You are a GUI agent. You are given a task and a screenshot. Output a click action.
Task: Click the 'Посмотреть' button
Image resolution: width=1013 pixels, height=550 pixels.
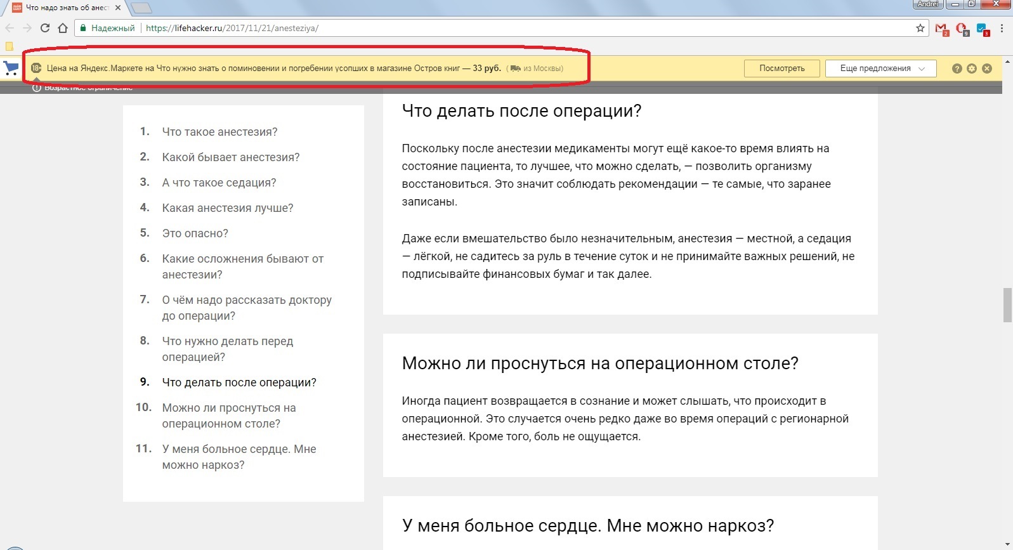tap(782, 69)
